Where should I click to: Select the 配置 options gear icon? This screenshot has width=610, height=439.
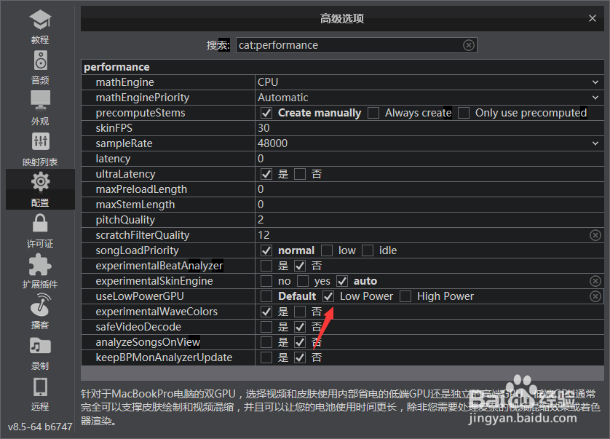click(40, 182)
